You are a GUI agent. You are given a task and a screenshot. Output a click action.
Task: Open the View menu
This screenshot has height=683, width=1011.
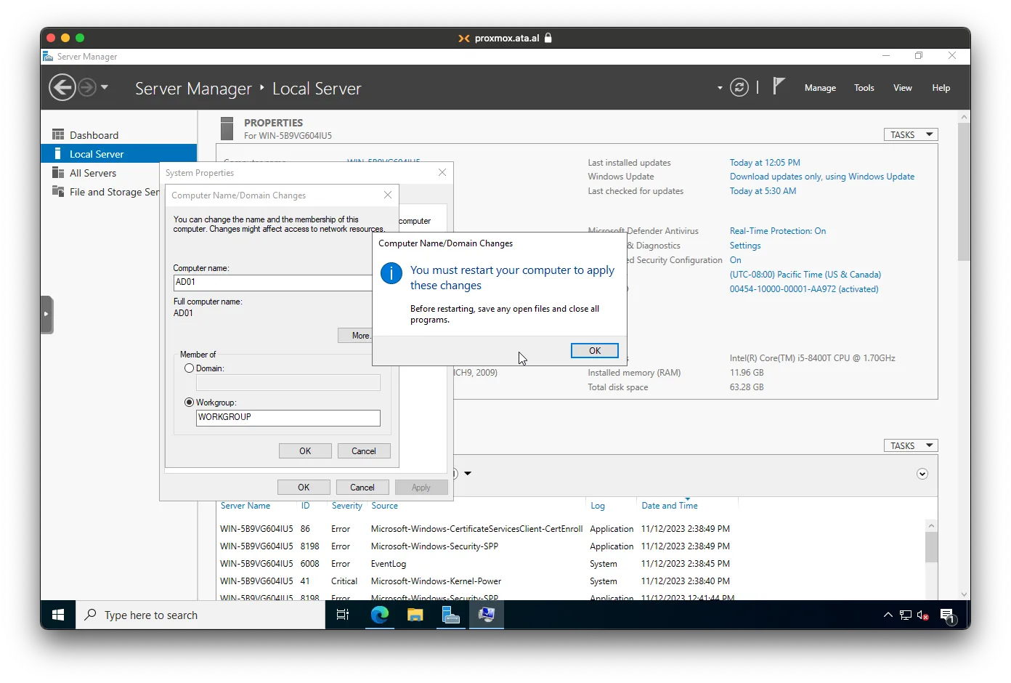tap(902, 88)
